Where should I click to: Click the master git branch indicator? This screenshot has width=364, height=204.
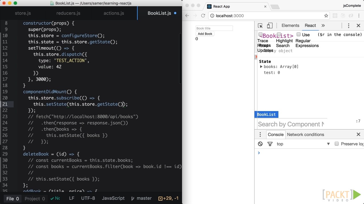tap(141, 198)
